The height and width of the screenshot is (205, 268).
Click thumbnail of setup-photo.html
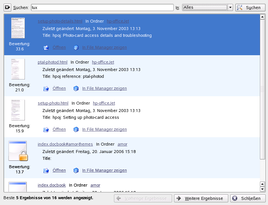point(18,110)
